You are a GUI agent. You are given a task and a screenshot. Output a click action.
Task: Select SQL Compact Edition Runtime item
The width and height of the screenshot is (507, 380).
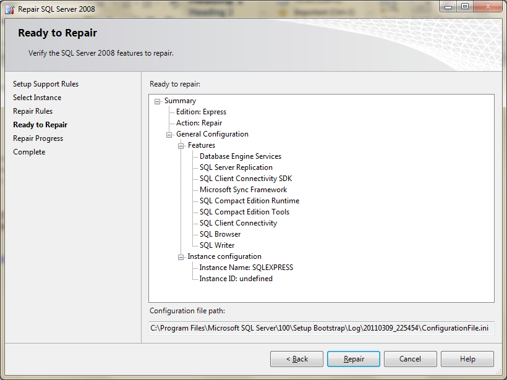[249, 201]
